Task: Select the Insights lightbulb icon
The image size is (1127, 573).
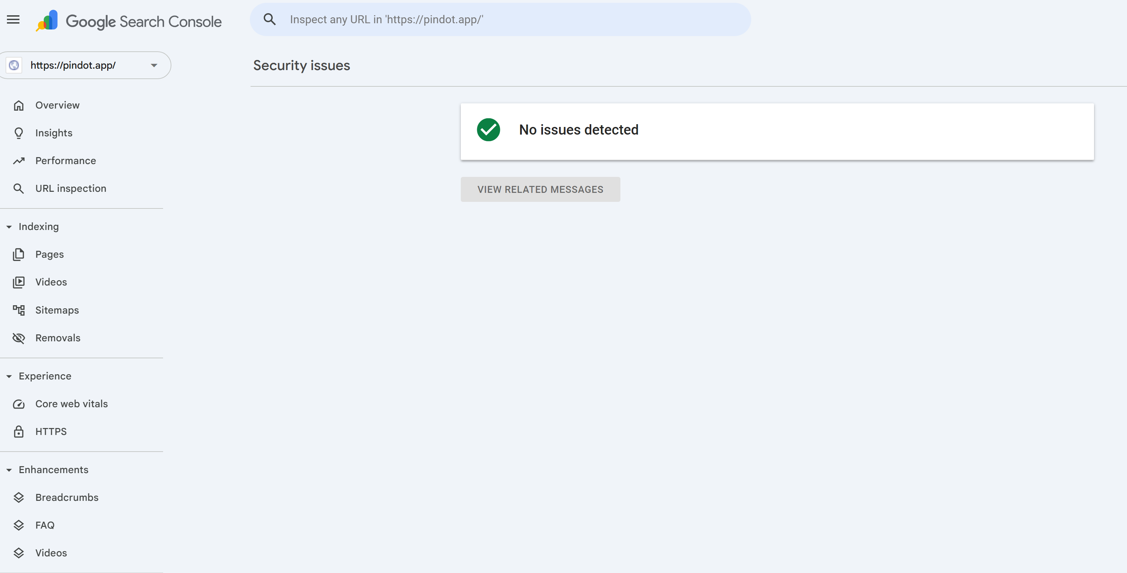Action: coord(19,133)
